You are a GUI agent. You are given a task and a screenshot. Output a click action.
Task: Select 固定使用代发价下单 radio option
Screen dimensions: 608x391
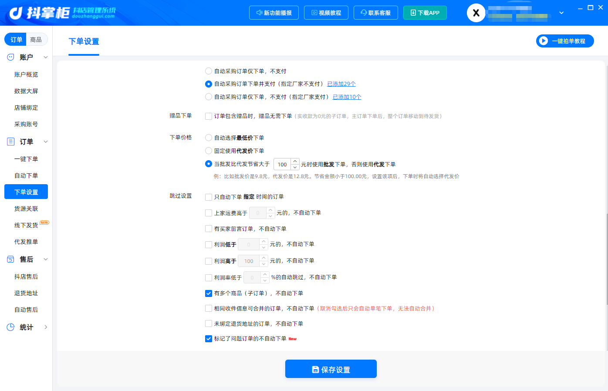209,151
